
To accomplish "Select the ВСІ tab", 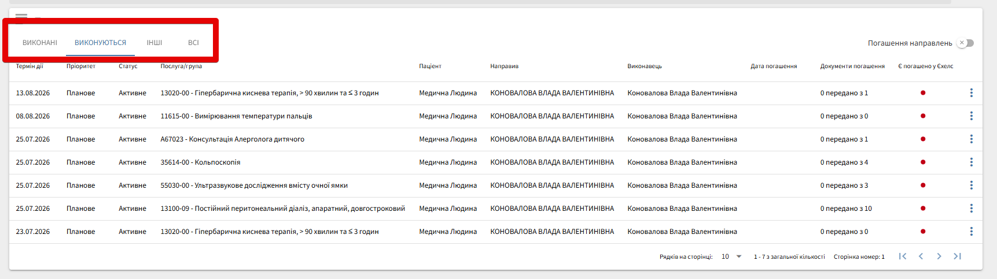I will 193,43.
